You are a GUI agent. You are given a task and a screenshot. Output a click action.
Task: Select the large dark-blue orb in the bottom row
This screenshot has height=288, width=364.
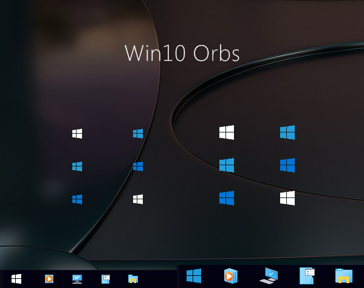227,198
